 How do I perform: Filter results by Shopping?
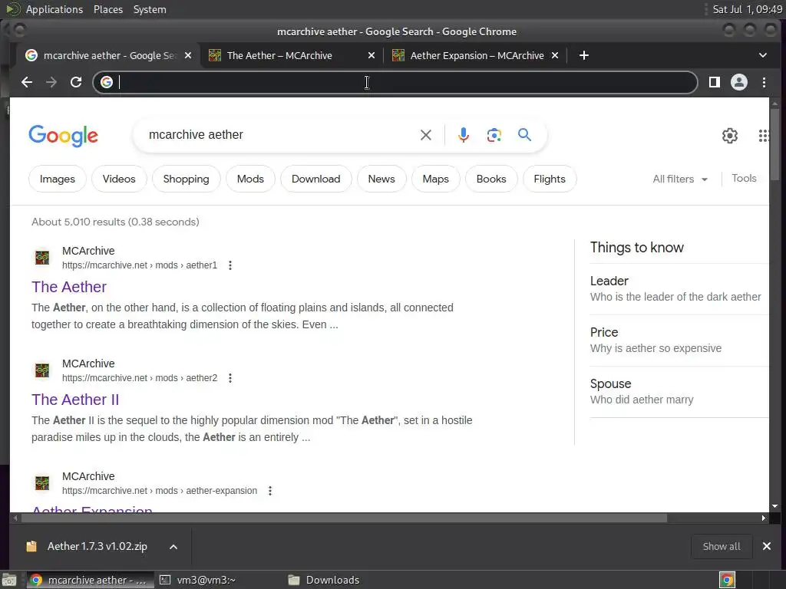pos(186,179)
